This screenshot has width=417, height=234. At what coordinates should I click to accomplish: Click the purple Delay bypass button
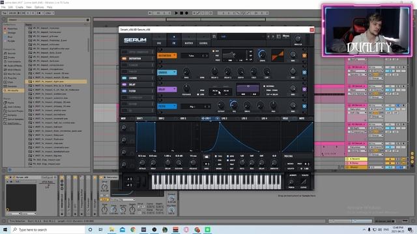point(304,90)
